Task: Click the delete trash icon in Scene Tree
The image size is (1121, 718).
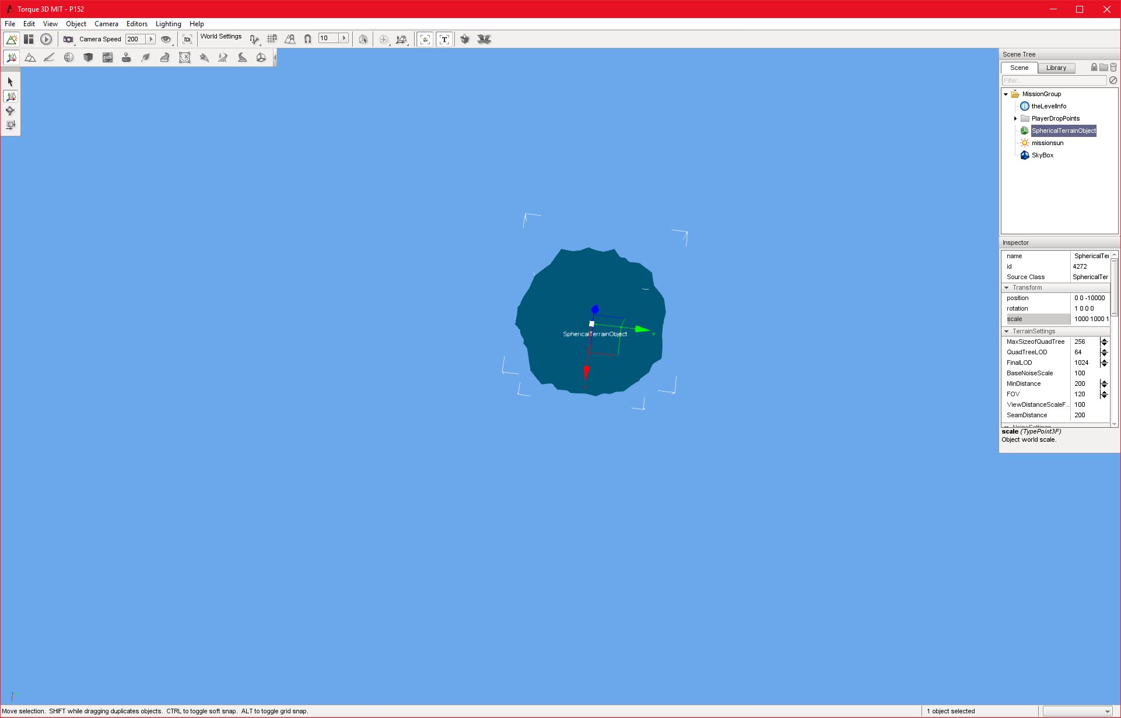Action: tap(1113, 67)
